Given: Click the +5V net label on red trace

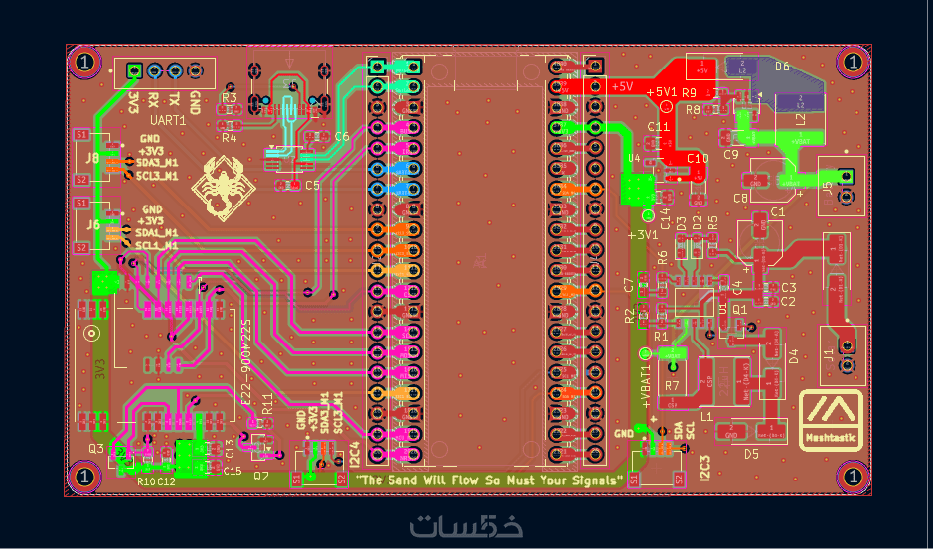Looking at the screenshot, I should click(622, 86).
